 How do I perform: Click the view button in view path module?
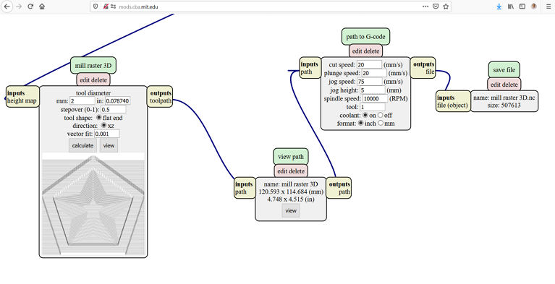pos(291,210)
